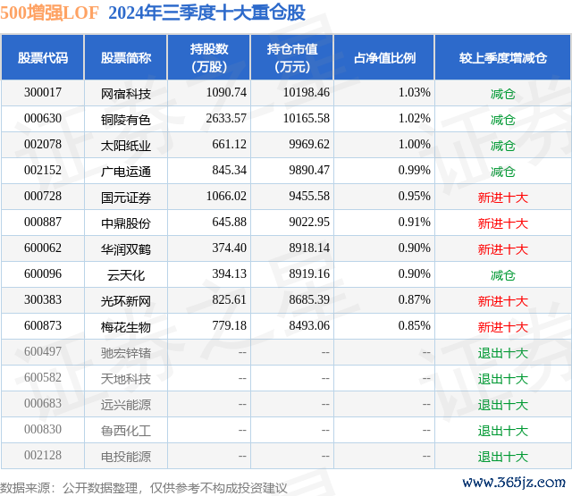Select stock code 300383
Screen dimensions: 572x496
coord(43,299)
